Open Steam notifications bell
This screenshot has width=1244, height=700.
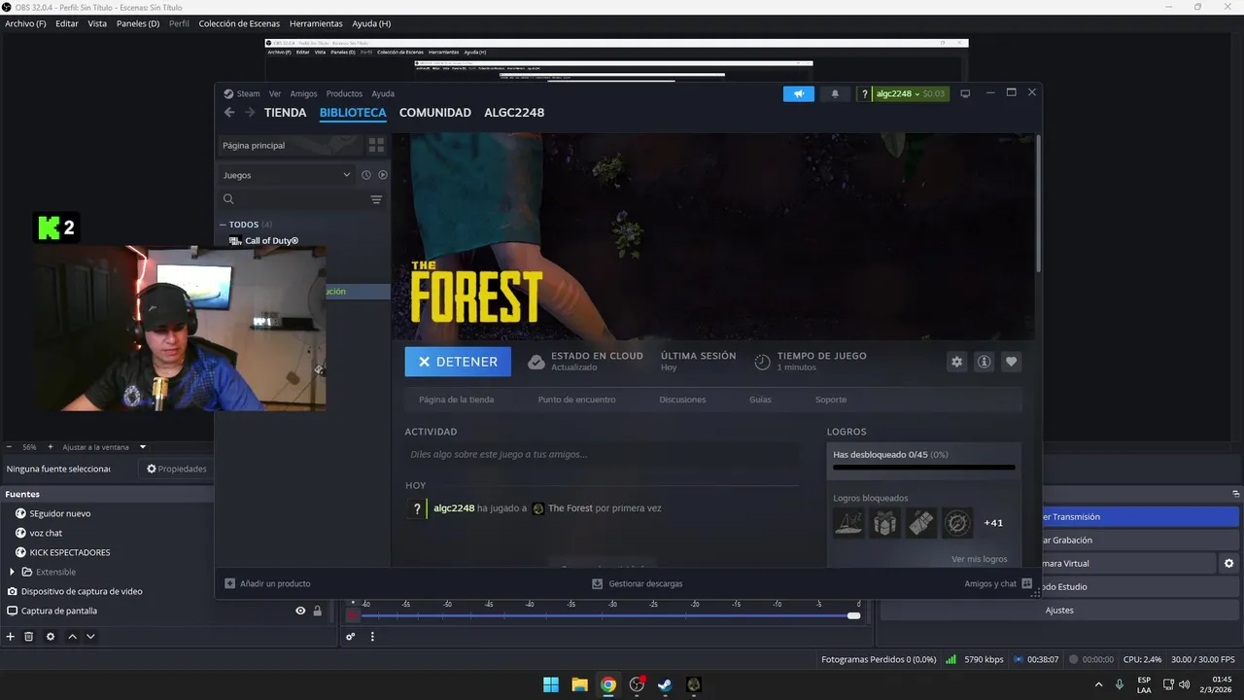[835, 94]
